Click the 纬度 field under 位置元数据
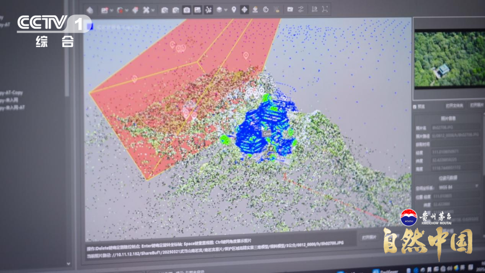This screenshot has height=273, width=485. click(456, 204)
